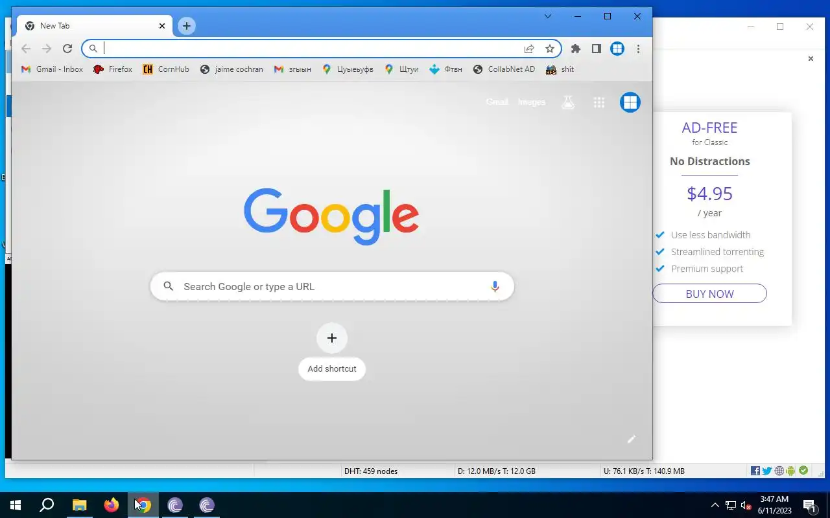The width and height of the screenshot is (830, 518).
Task: Click the Chrome back arrow
Action: click(x=26, y=49)
